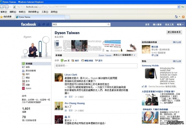Like Po-Chang Huang's post
The image size is (186, 125).
pos(66,111)
